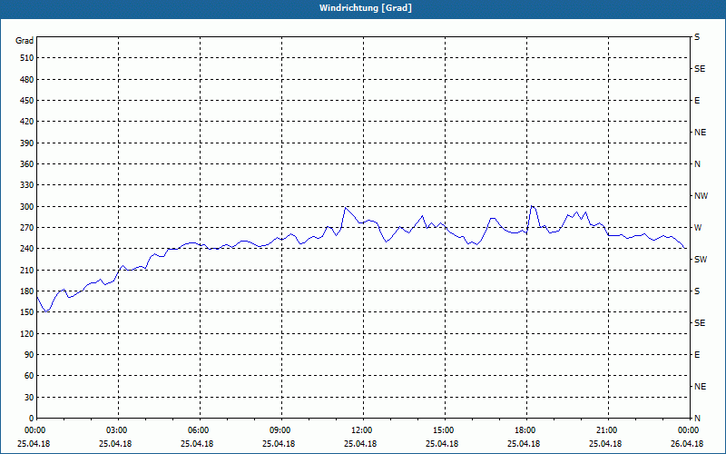Select the 60 left axis label
Image resolution: width=726 pixels, height=454 pixels.
click(x=29, y=376)
